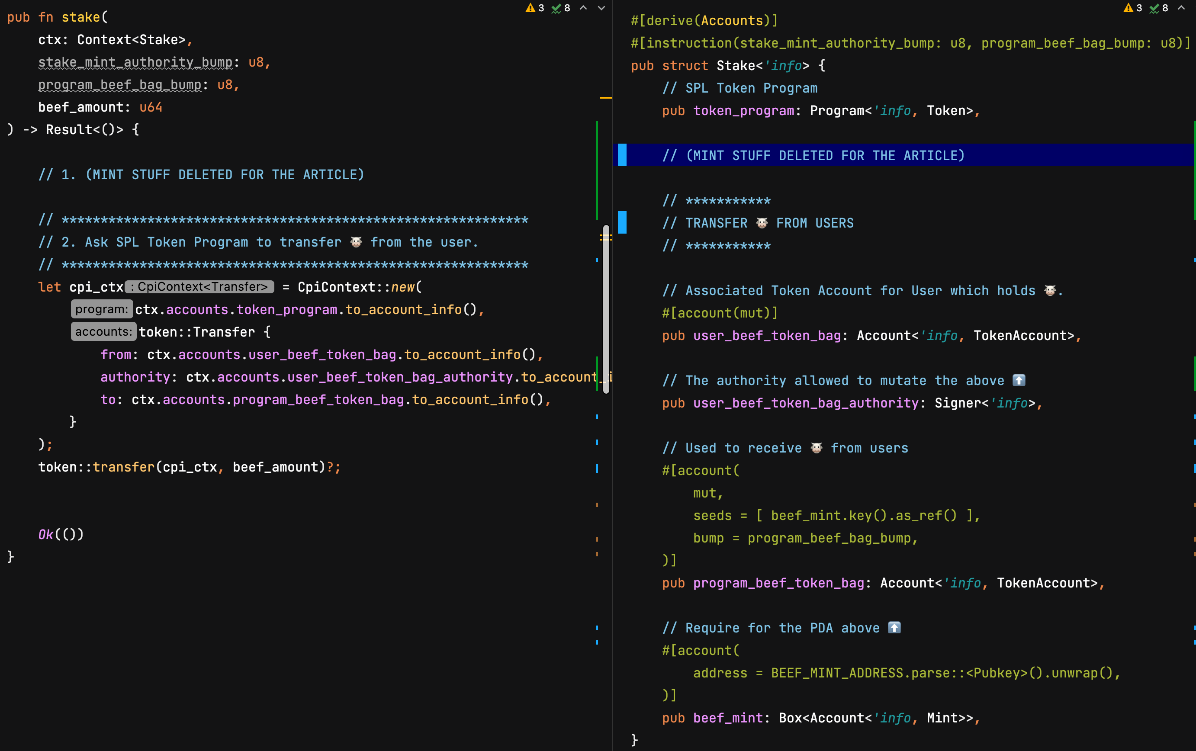Click 'program_beef_token_bag' field declaration
The width and height of the screenshot is (1196, 751).
click(778, 583)
